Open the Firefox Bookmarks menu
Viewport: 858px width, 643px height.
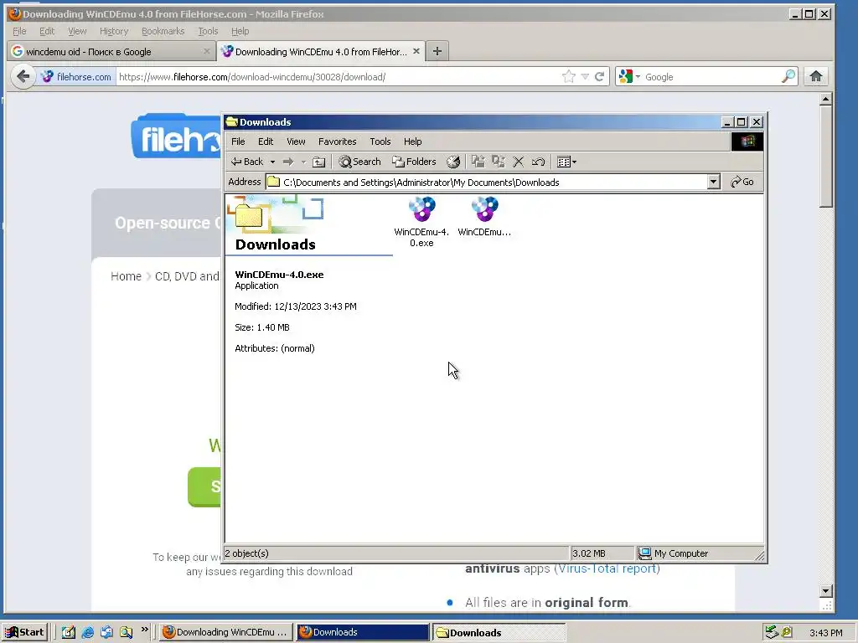(163, 31)
